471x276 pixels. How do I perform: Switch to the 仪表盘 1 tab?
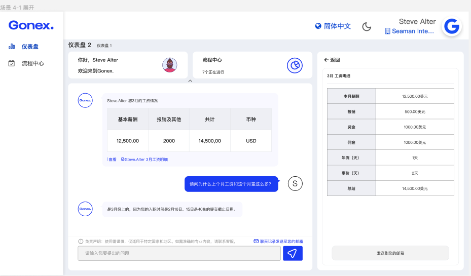104,46
